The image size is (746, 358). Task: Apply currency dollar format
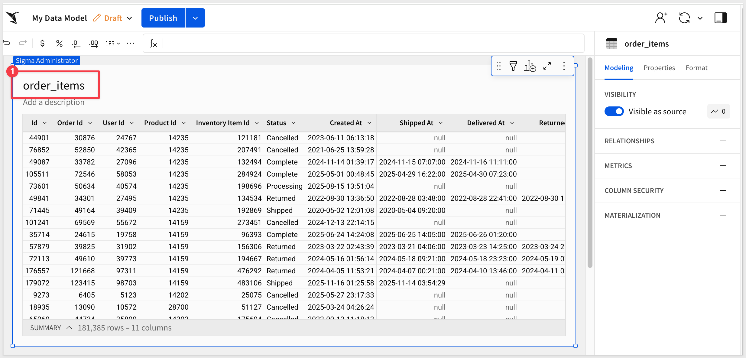tap(42, 43)
